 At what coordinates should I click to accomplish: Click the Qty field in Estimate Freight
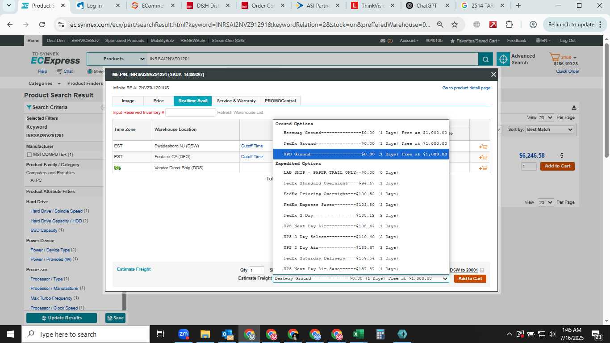coord(256,270)
